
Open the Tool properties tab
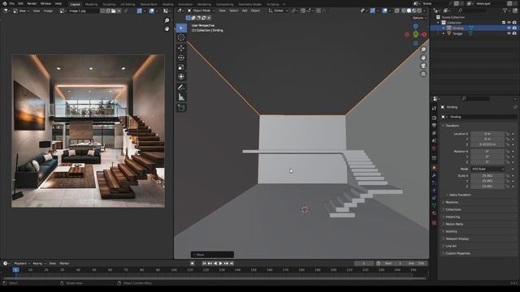tap(434, 108)
